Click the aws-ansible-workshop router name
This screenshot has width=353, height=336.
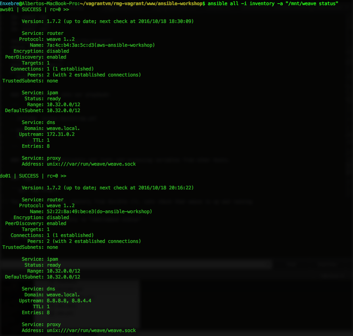point(101,45)
